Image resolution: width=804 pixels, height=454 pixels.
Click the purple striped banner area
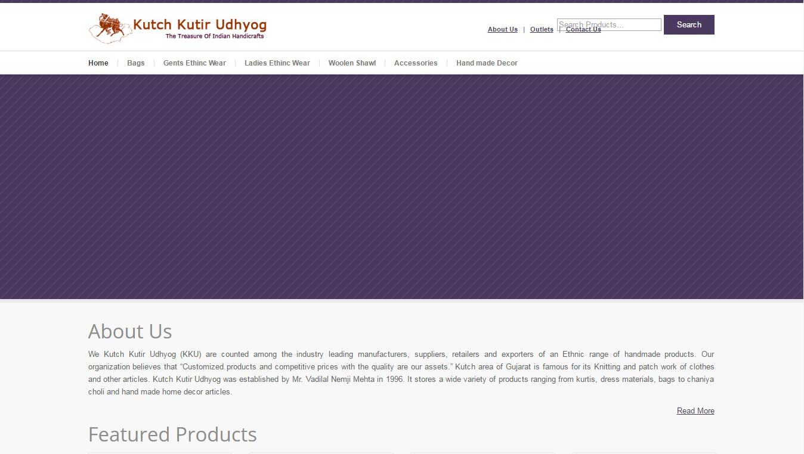(402, 186)
